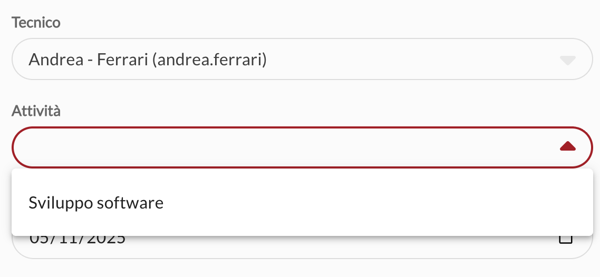The image size is (600, 277).
Task: Choose Sviluppo software from the activity list
Action: click(96, 203)
